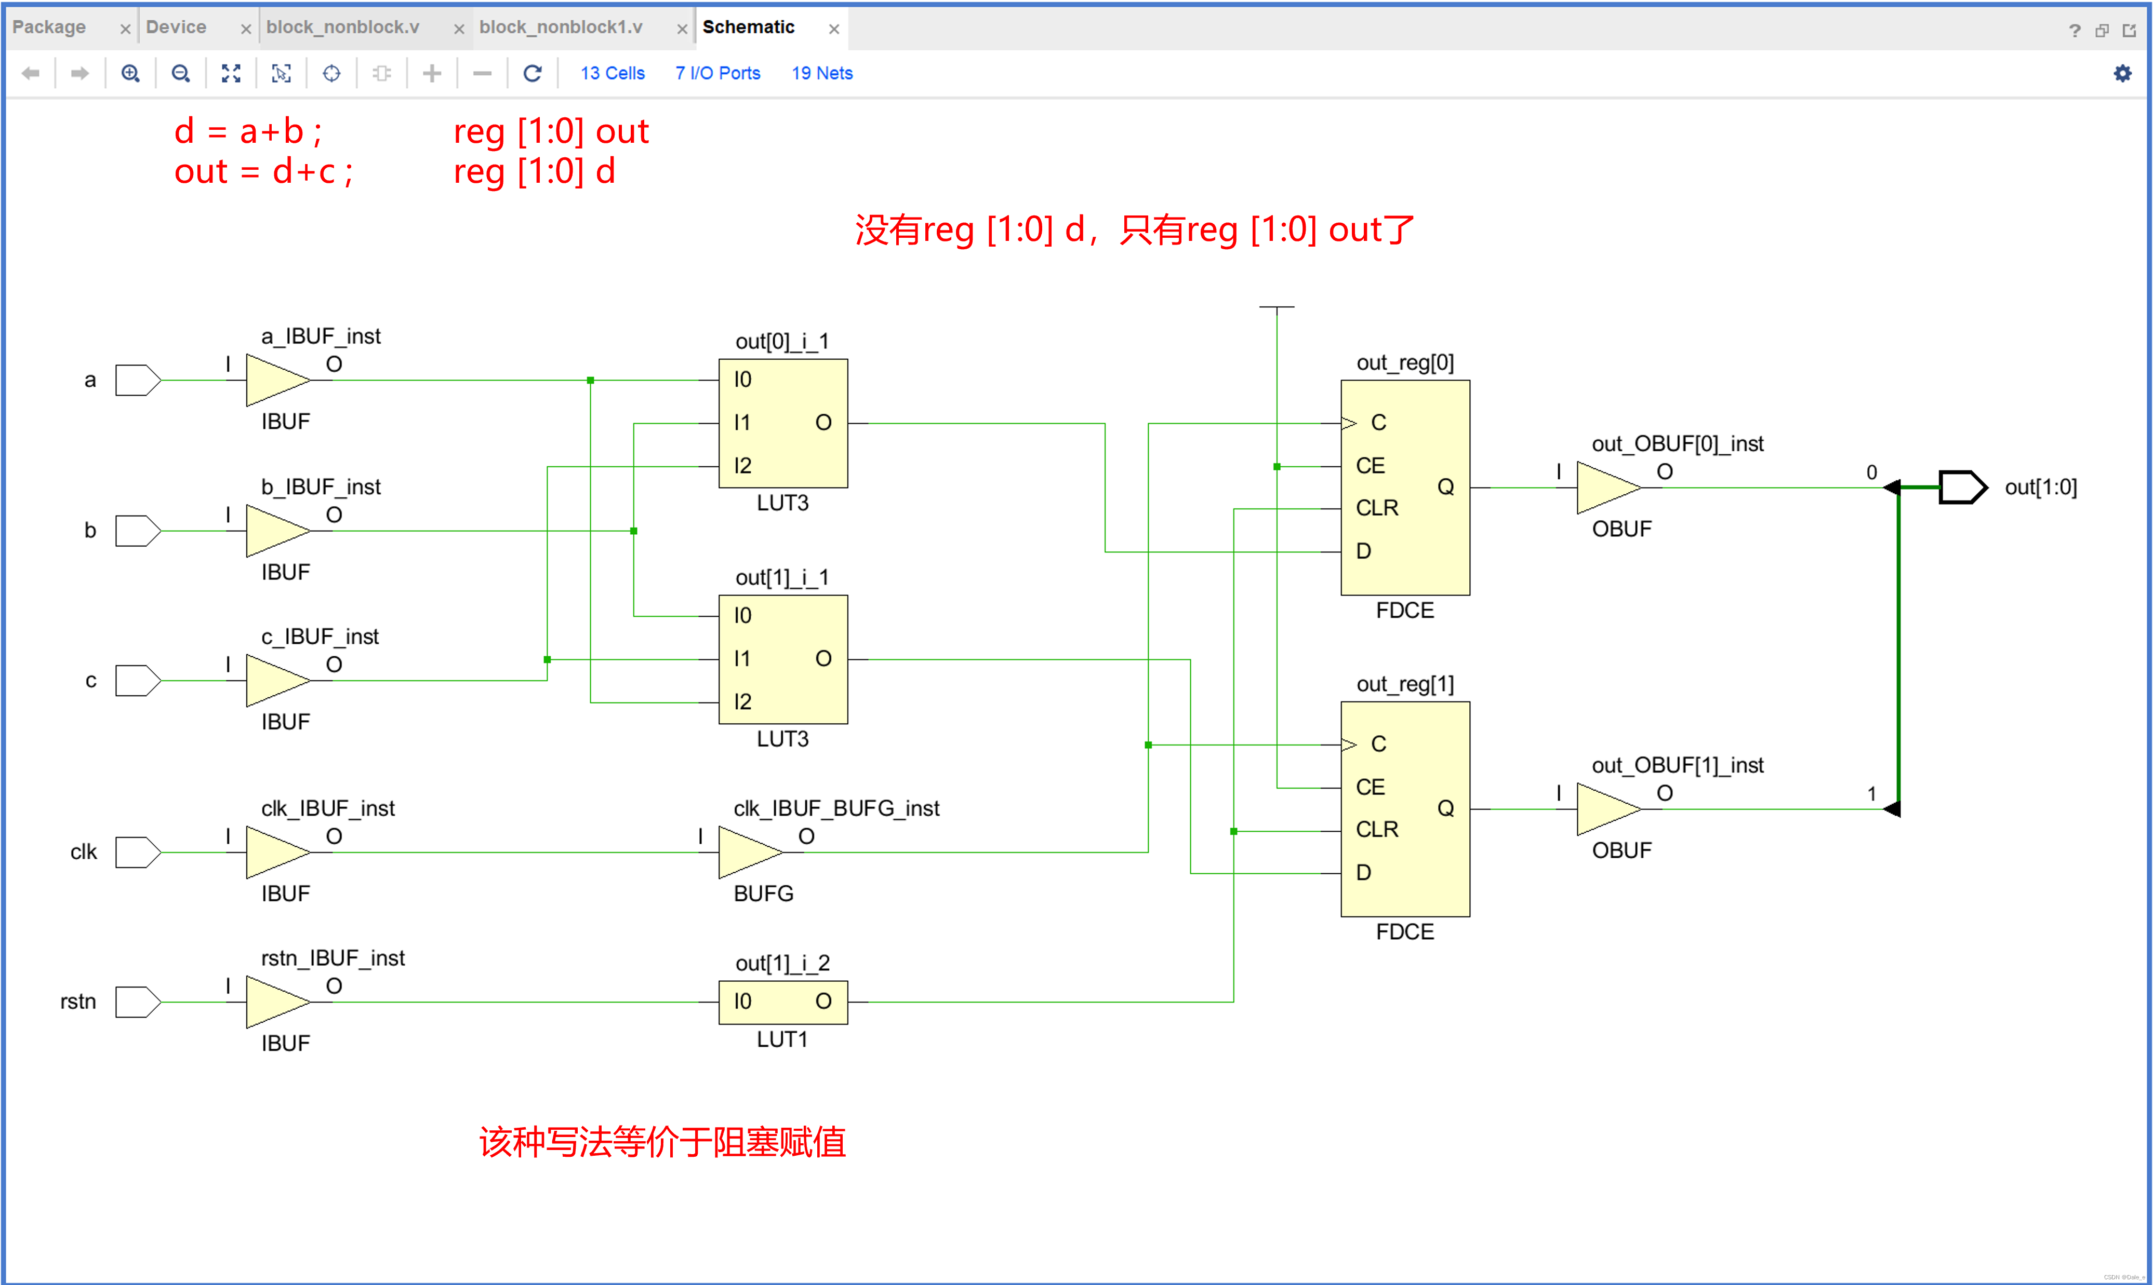Regenerate schematic with refresh icon
Viewport: 2153px width, 1285px height.
point(532,74)
